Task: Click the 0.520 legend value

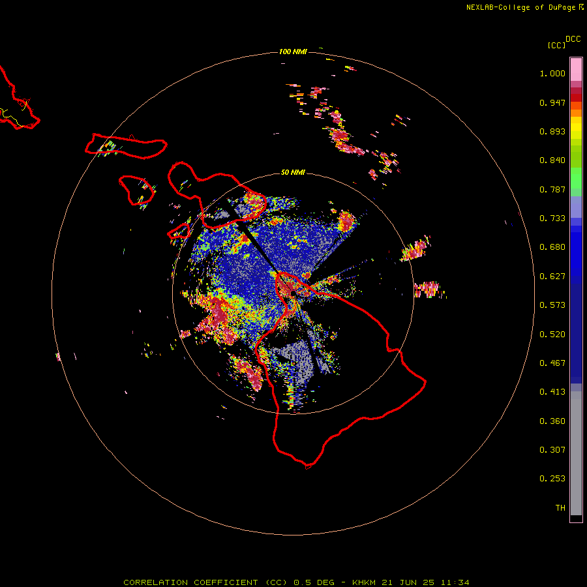Action: coord(552,335)
